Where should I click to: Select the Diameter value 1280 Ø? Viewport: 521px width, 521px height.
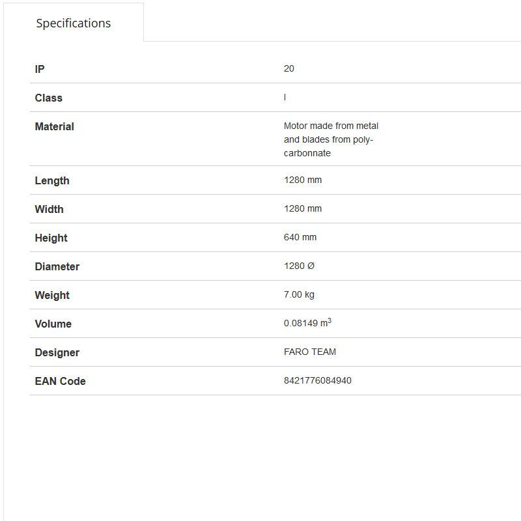pos(300,266)
